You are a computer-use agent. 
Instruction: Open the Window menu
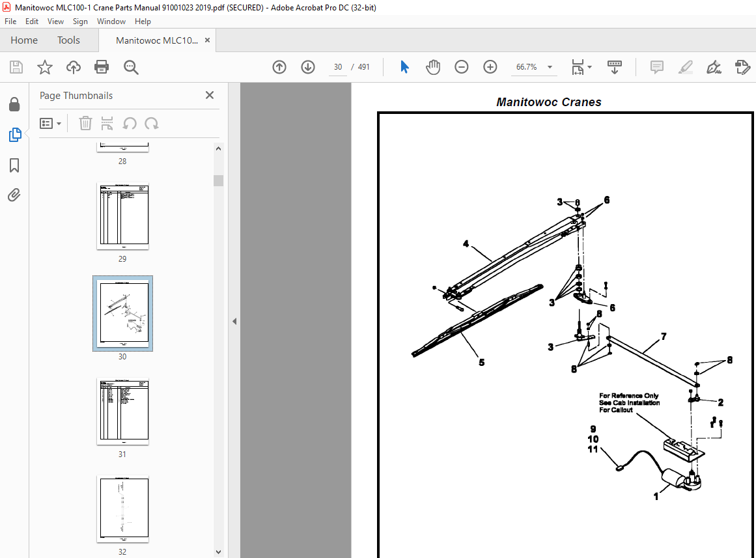coord(111,21)
